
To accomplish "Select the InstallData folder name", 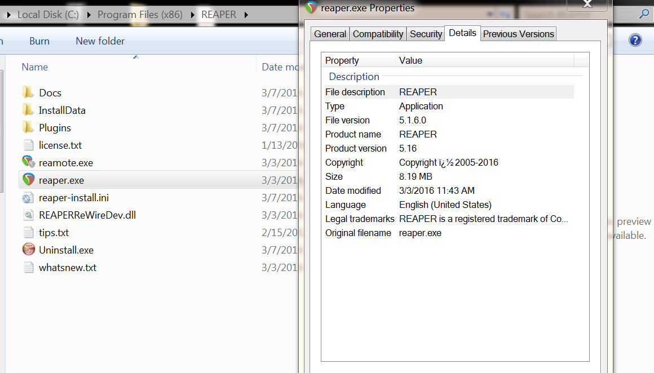I will [62, 110].
